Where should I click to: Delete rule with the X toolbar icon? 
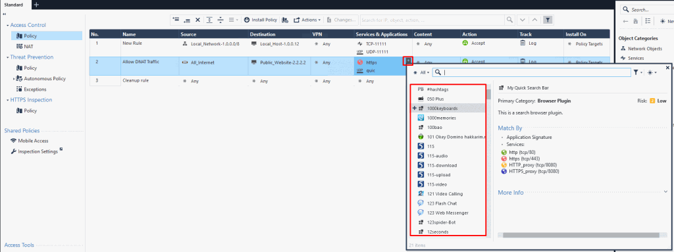[x=197, y=20]
